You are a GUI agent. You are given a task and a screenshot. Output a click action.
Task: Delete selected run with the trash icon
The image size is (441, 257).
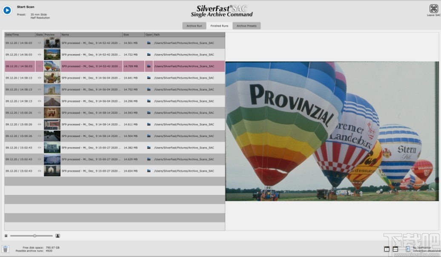pyautogui.click(x=6, y=249)
